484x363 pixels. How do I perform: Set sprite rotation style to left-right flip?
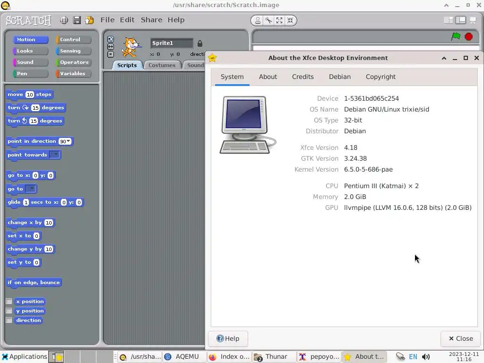pyautogui.click(x=111, y=47)
